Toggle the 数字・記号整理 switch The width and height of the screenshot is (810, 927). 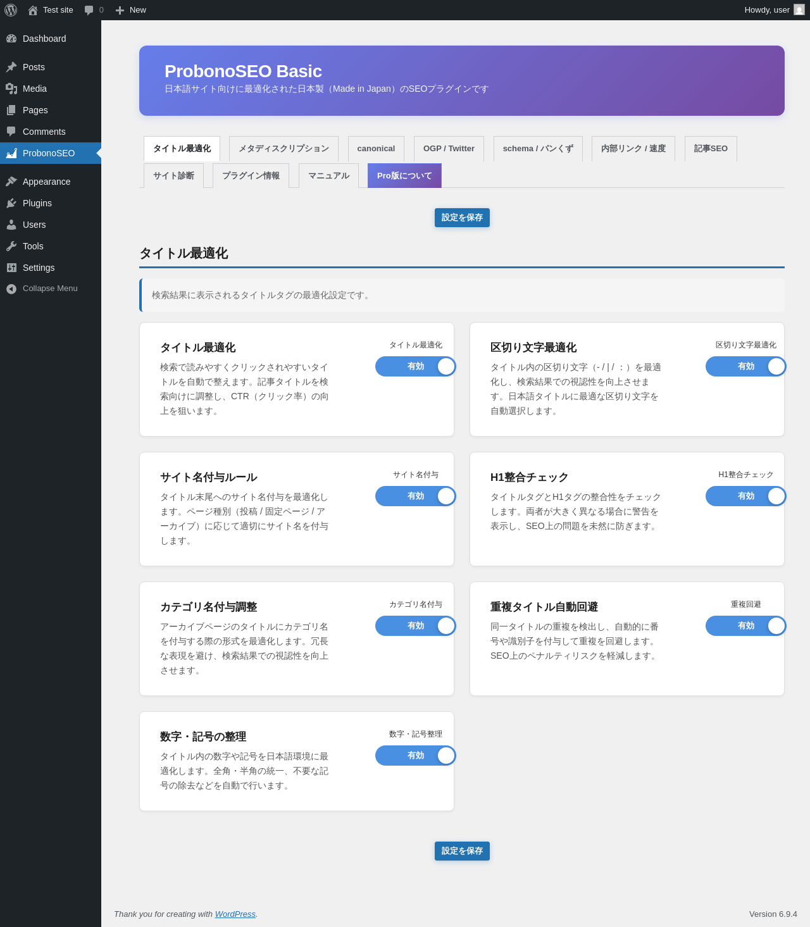(x=416, y=756)
